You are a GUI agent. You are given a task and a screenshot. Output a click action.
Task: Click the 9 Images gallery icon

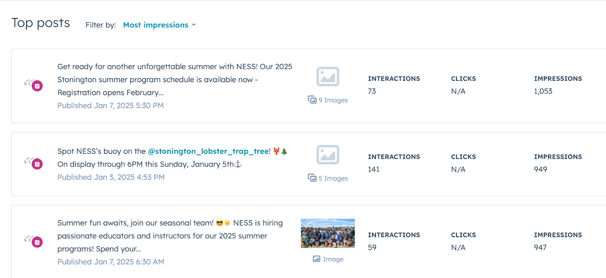[x=312, y=100]
